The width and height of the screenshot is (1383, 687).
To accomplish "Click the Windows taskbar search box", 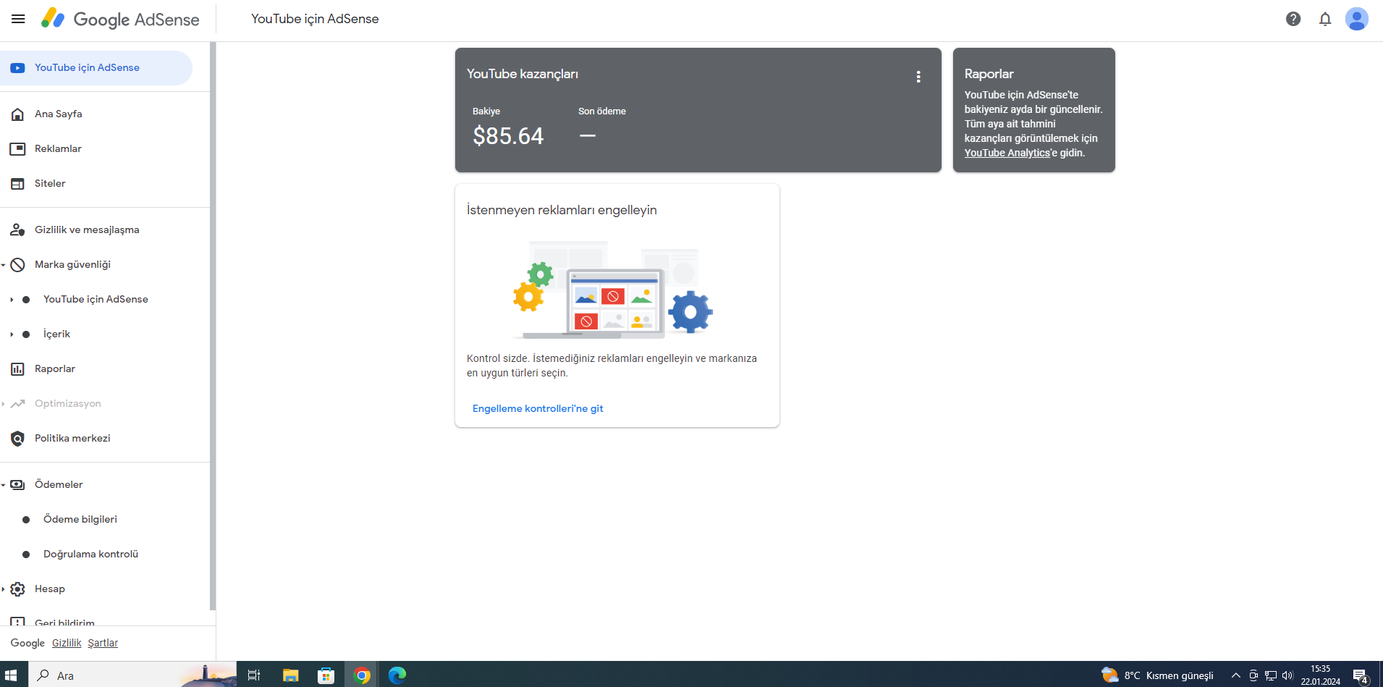I will (132, 675).
